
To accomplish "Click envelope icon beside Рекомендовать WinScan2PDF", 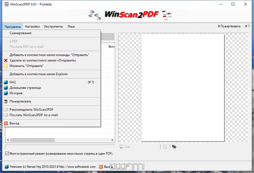I will (x=6, y=110).
